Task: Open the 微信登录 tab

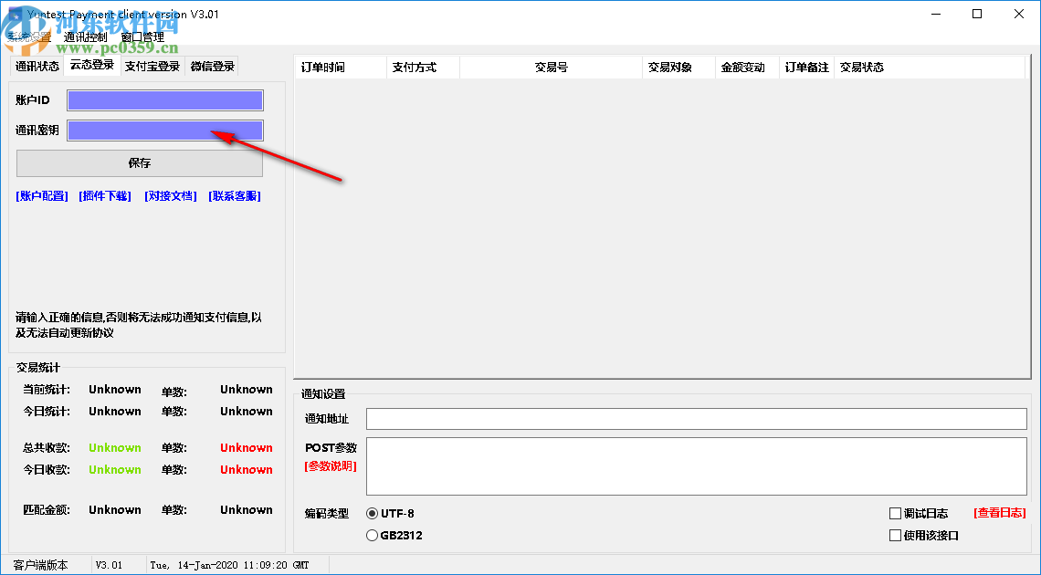Action: point(213,66)
